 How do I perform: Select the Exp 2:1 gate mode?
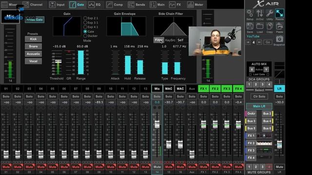click(x=85, y=18)
